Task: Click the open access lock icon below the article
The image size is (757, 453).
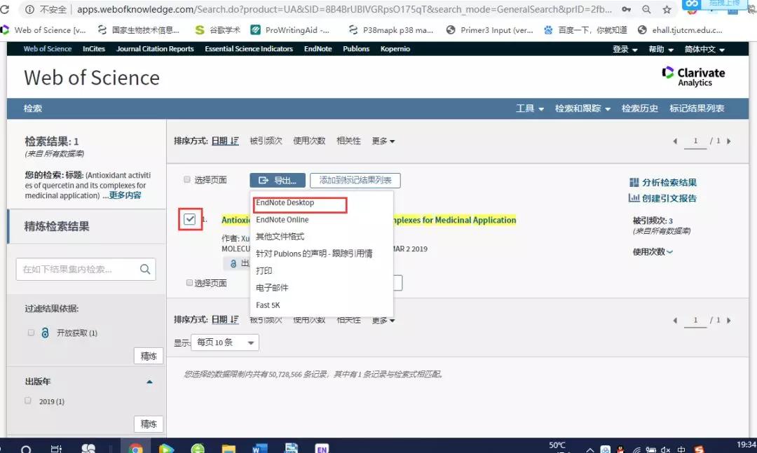Action: (x=233, y=263)
